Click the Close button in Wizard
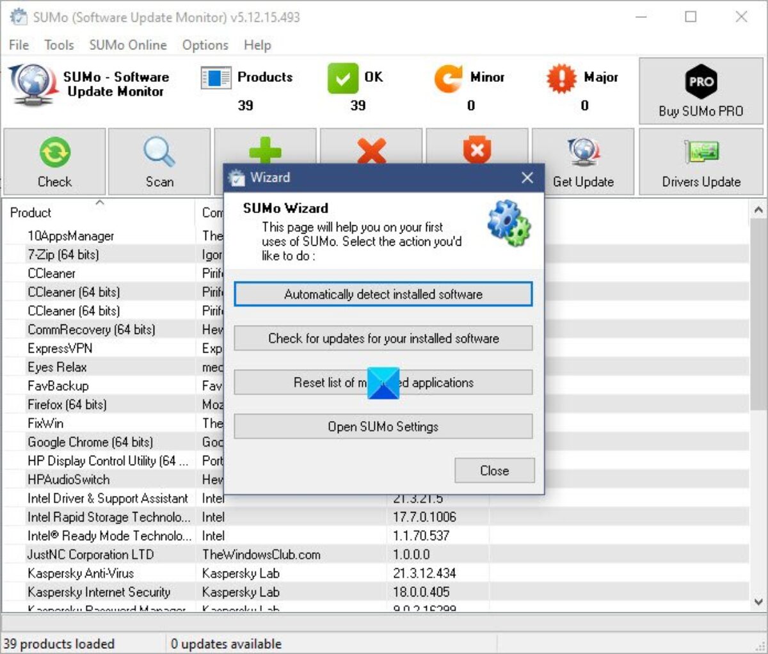768x654 pixels. tap(495, 470)
